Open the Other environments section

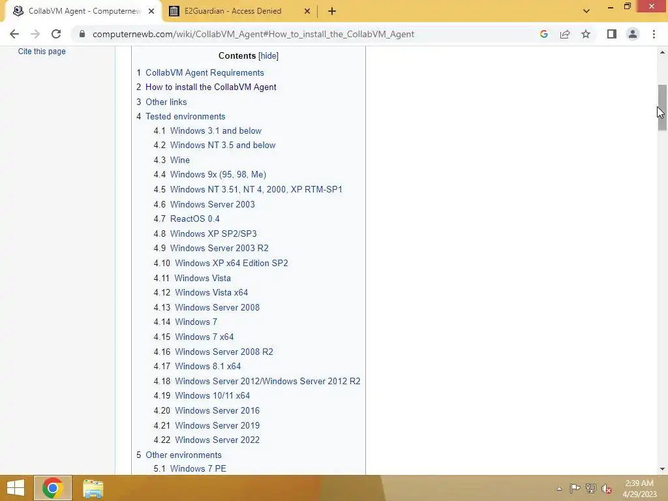click(x=183, y=455)
